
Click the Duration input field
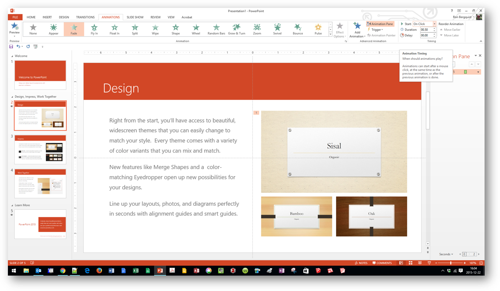click(x=426, y=30)
